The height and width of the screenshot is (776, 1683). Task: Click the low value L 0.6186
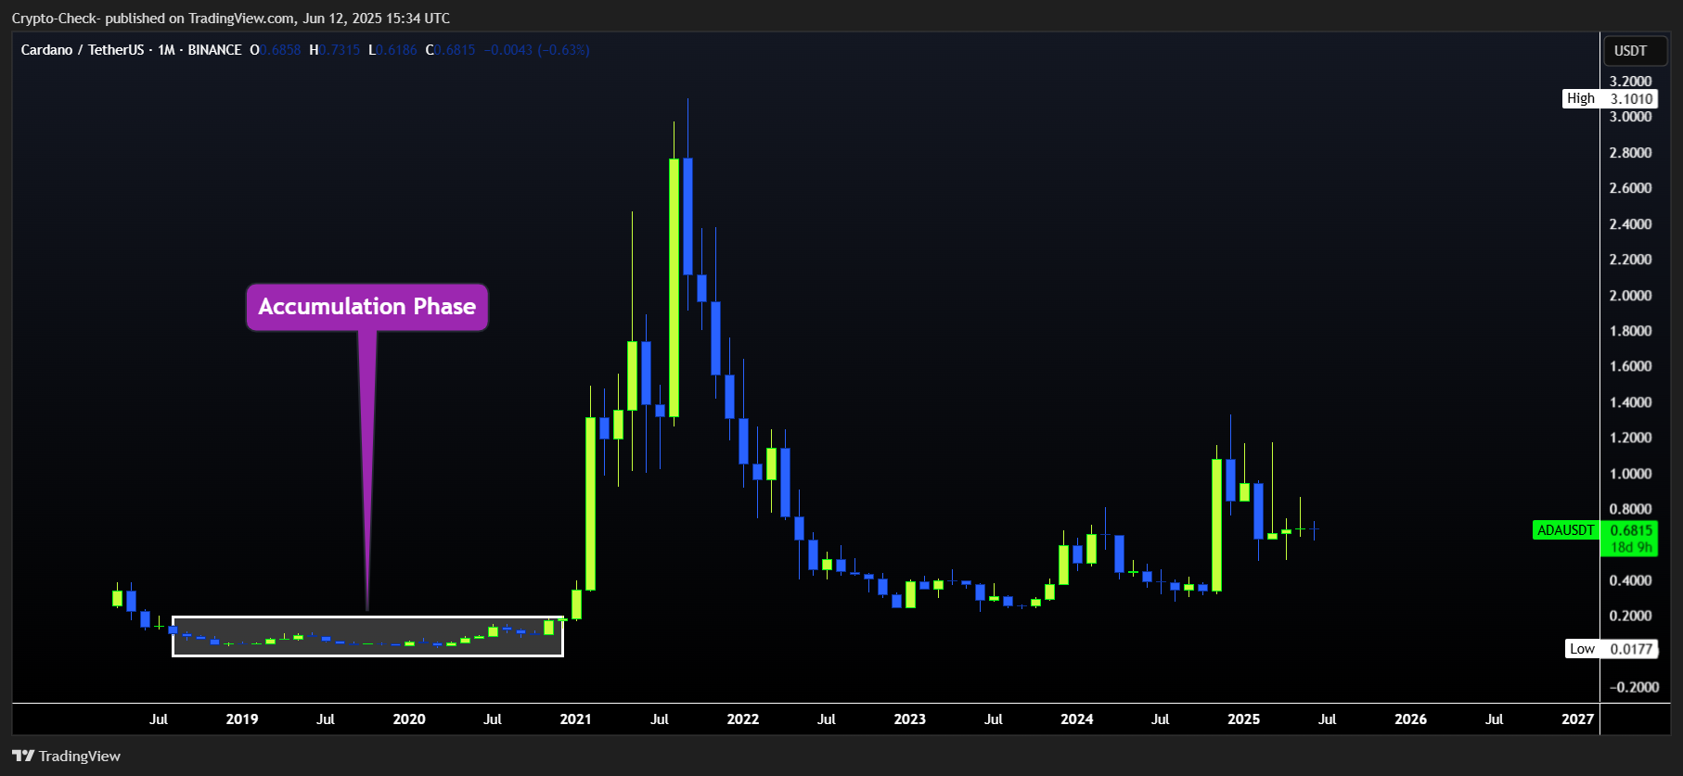click(393, 50)
